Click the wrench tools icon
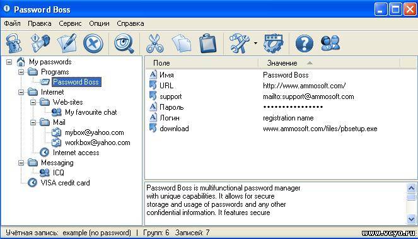The height and width of the screenshot is (239, 418). click(x=239, y=44)
